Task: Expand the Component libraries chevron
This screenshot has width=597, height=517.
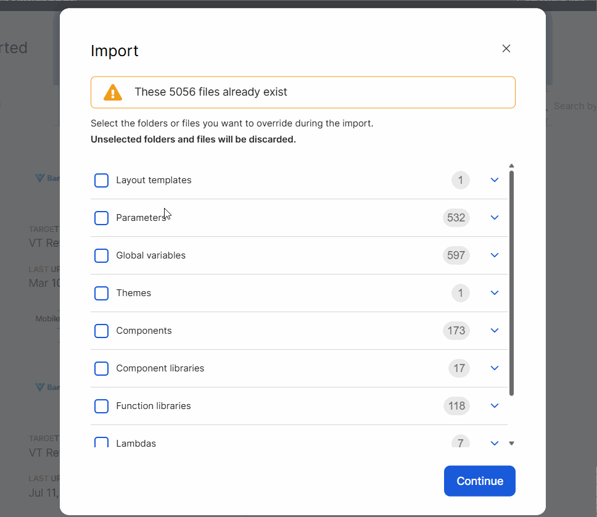Action: (494, 368)
